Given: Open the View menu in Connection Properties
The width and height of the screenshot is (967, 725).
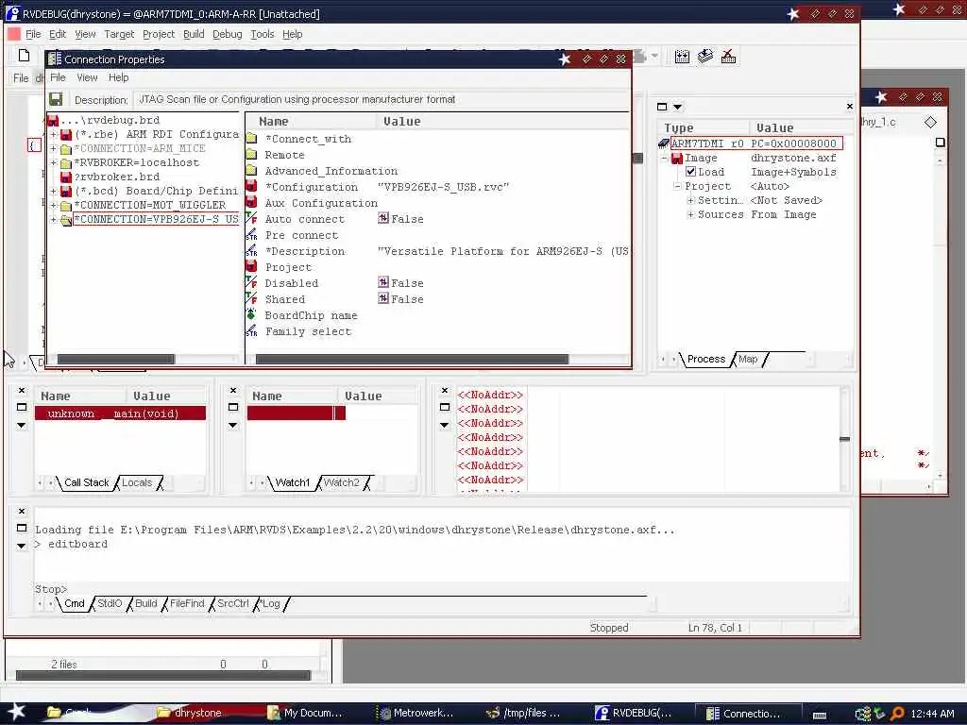Looking at the screenshot, I should point(87,77).
